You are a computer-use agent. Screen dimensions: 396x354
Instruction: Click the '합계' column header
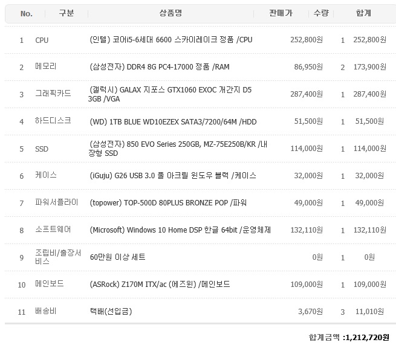[363, 13]
